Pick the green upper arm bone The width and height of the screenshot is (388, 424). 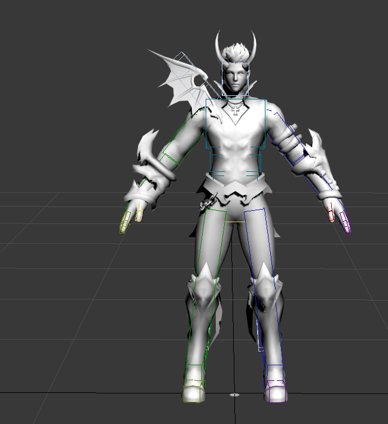(x=184, y=137)
